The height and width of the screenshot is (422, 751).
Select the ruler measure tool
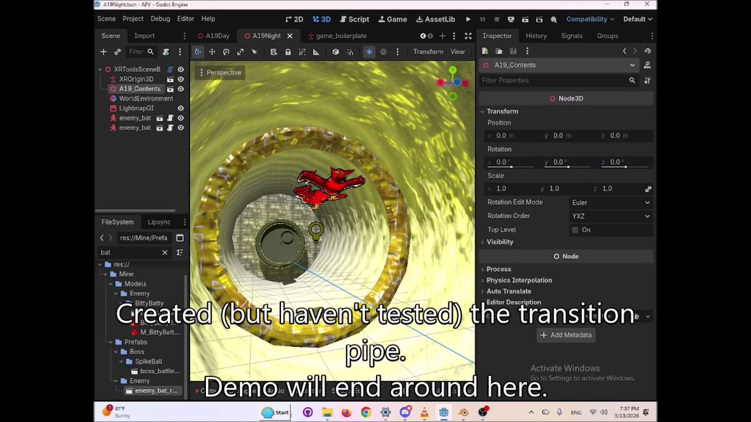[x=316, y=52]
